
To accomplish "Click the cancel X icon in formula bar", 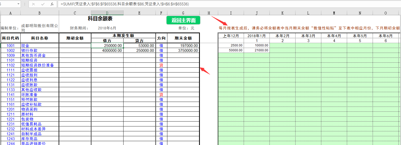I will (x=34, y=4).
